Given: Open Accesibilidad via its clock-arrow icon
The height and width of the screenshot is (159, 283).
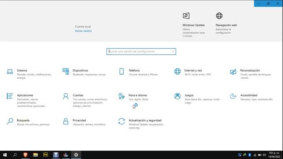Looking at the screenshot, I should click(233, 96).
